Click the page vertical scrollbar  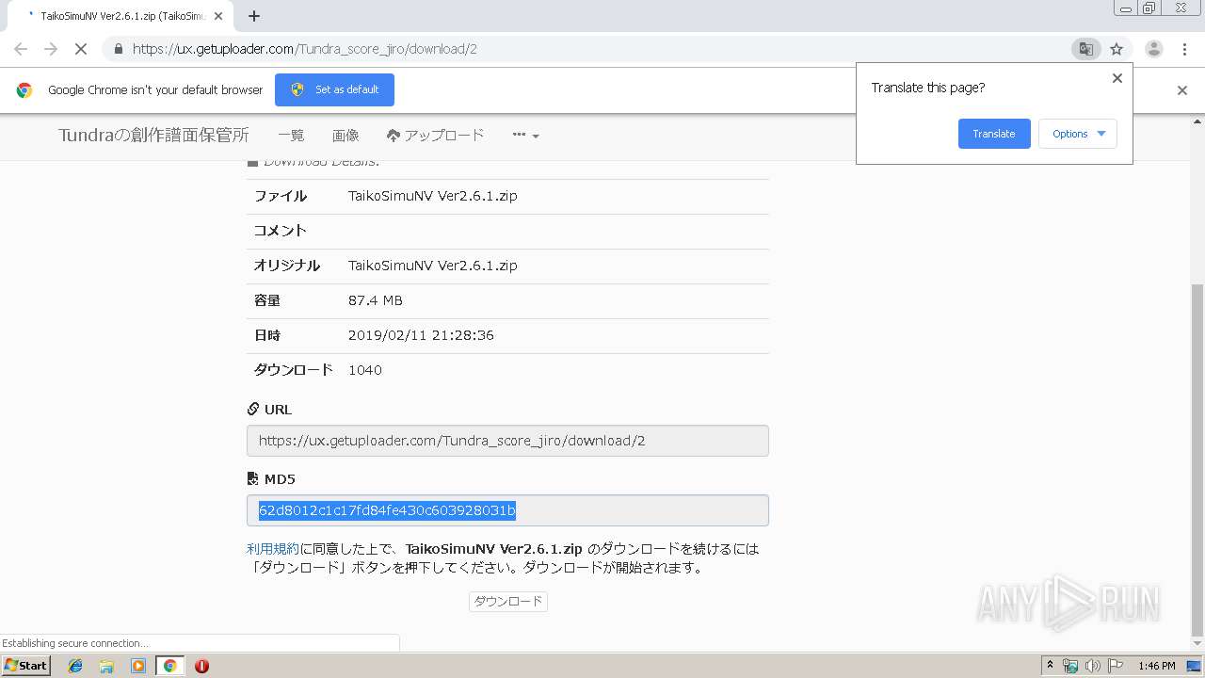(1197, 459)
